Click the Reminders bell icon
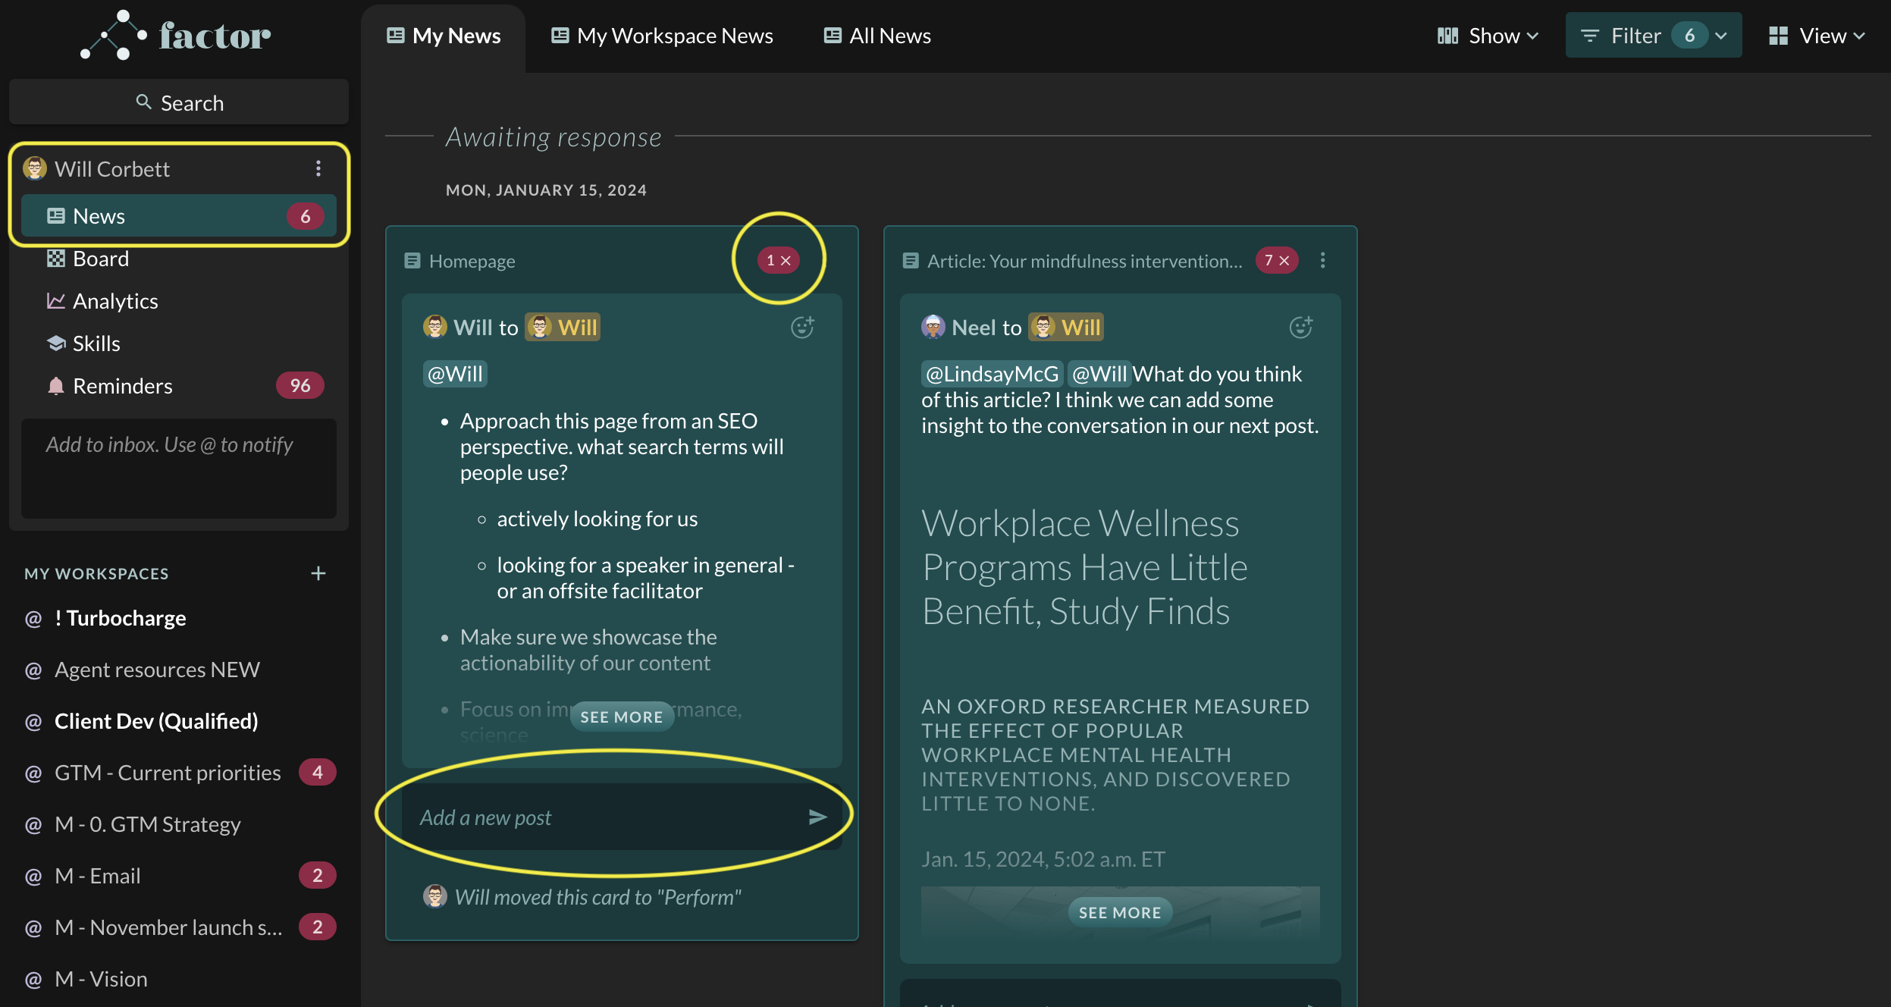 55,386
